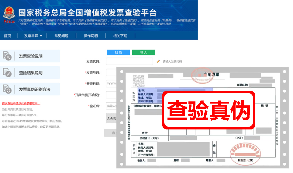The height and width of the screenshot is (173, 293).
Task: Open the 发票查验说明 magnifier document icon
Action: tap(7, 56)
